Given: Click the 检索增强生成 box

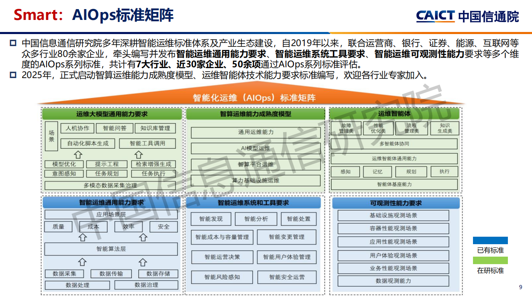Looking at the screenshot, I should coord(153,164).
